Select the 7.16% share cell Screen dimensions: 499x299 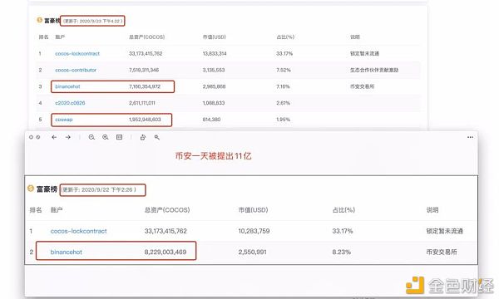(x=283, y=86)
